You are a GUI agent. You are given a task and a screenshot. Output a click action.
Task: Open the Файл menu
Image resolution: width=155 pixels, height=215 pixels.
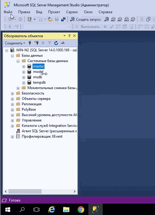coord(8,12)
